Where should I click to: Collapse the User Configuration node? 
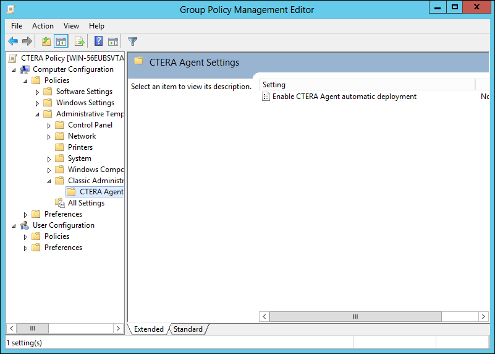click(x=14, y=226)
